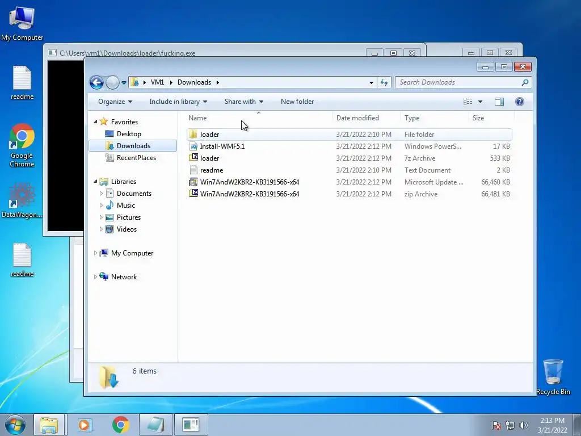The width and height of the screenshot is (581, 436).
Task: Open Downloads under Favorites
Action: click(133, 146)
